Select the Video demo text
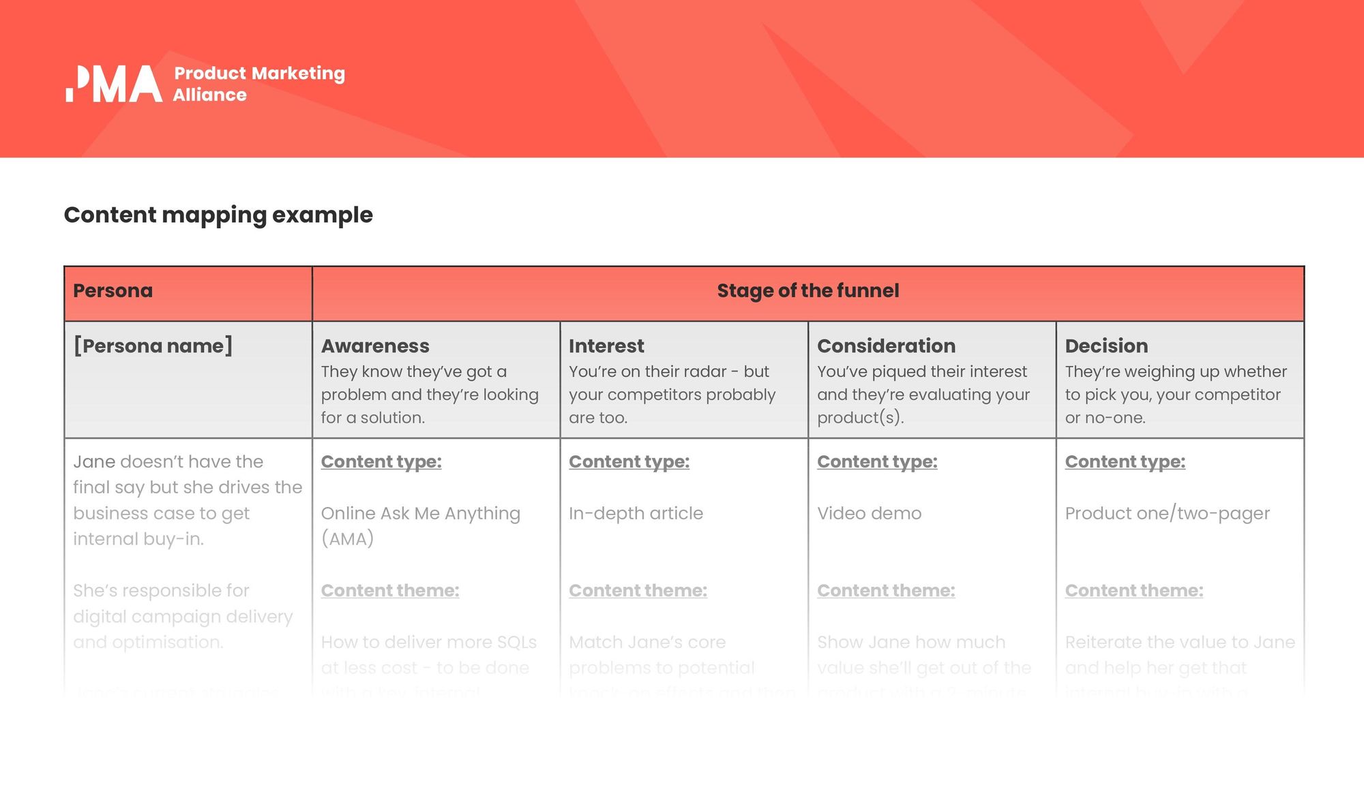This screenshot has width=1364, height=787. tap(870, 513)
